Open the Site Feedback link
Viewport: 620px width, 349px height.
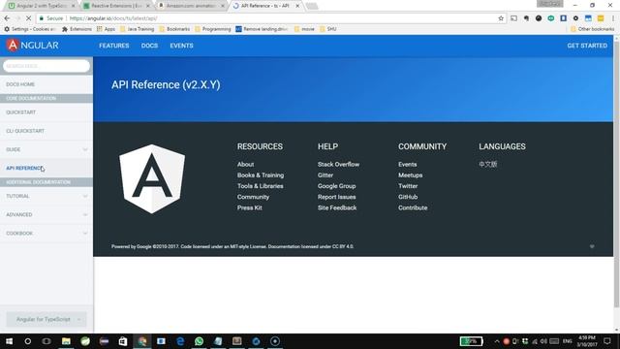point(337,207)
